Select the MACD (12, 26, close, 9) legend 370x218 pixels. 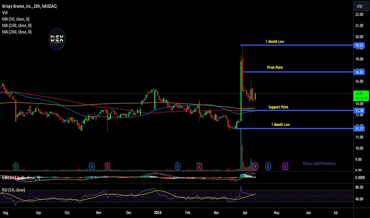pos(21,178)
